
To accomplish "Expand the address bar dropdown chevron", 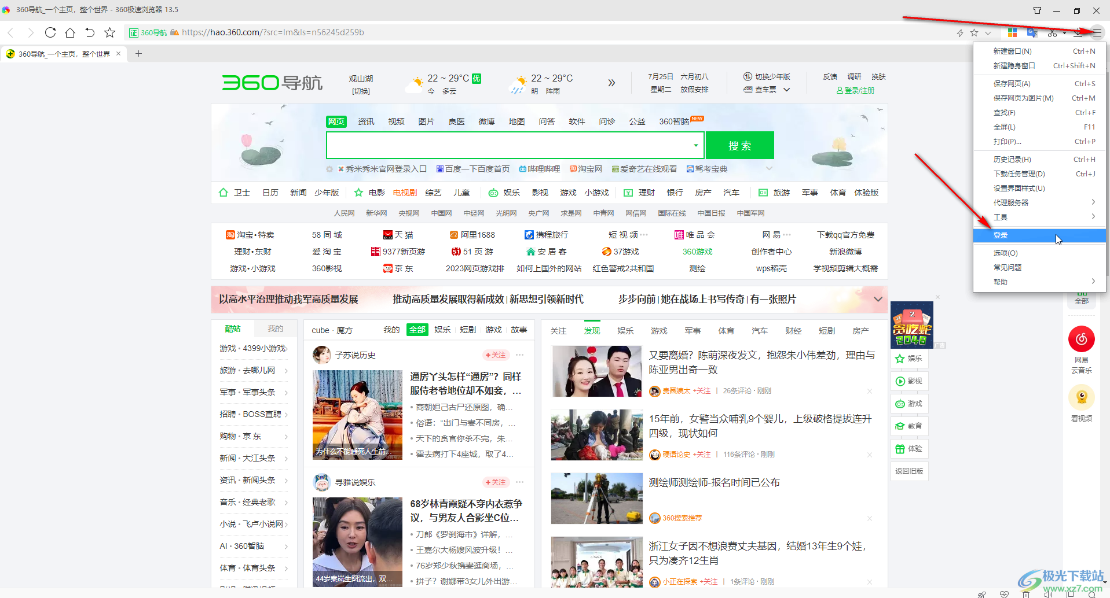I will [988, 33].
